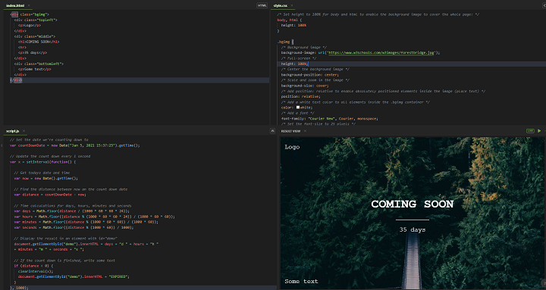Run the code with the play icon
Viewport: 546px width, 290px height.
click(539, 131)
